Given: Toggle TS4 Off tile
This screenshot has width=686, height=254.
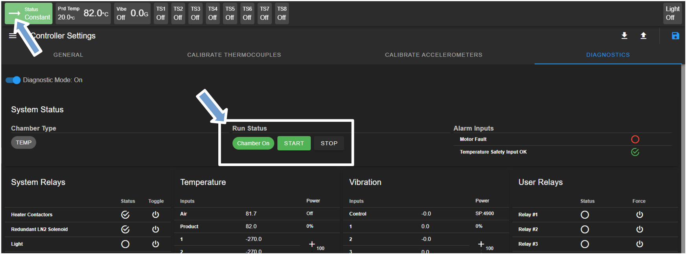Looking at the screenshot, I should click(x=213, y=13).
